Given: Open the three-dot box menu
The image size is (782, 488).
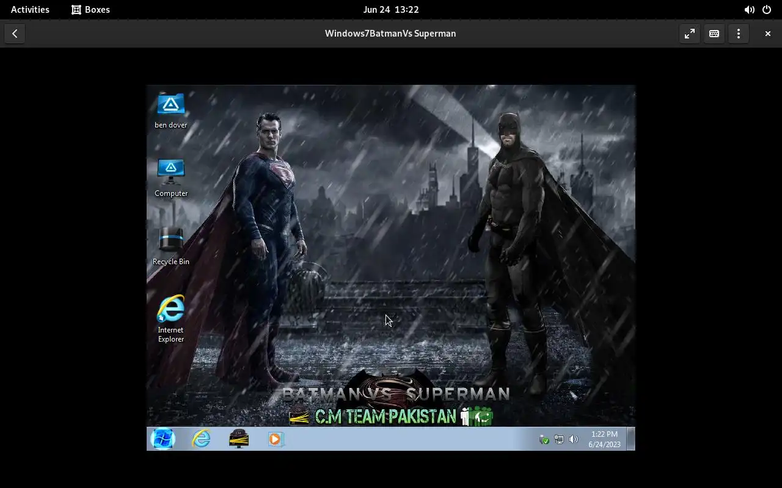Looking at the screenshot, I should pos(739,34).
